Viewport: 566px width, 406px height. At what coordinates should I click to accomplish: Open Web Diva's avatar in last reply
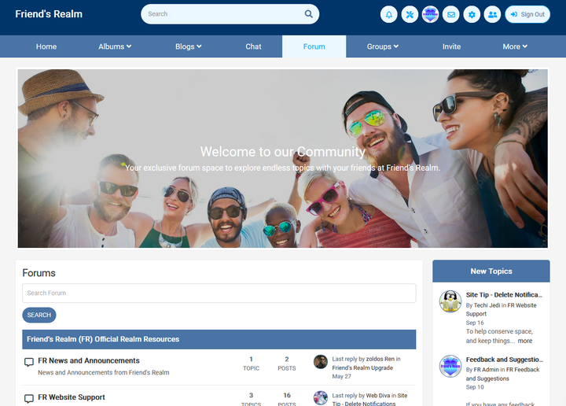[321, 398]
